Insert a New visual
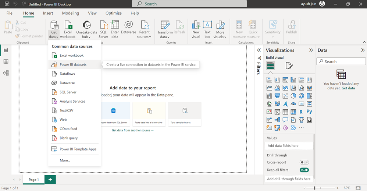 [x=196, y=29]
